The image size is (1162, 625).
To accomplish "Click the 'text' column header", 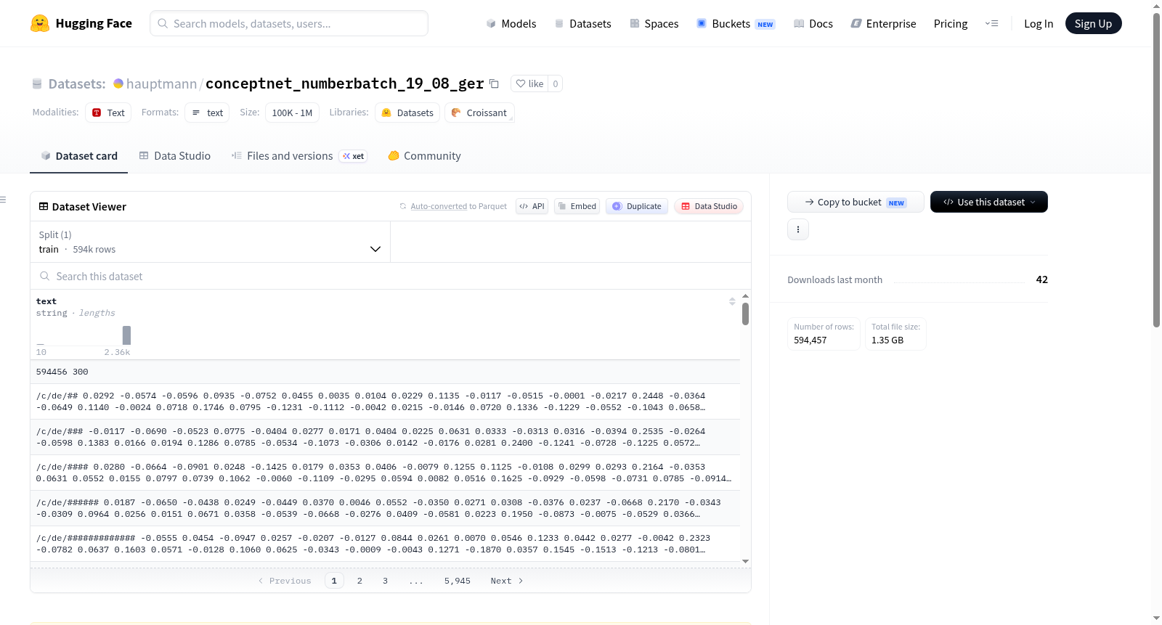I will [x=46, y=301].
